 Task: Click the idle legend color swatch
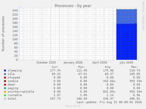[x=5, y=74]
